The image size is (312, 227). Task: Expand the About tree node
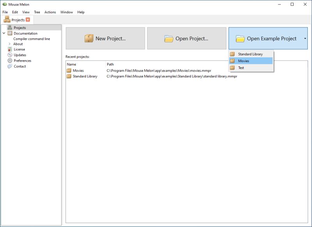9,44
